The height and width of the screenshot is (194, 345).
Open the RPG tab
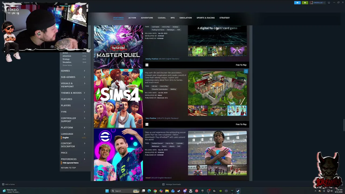pos(172,18)
